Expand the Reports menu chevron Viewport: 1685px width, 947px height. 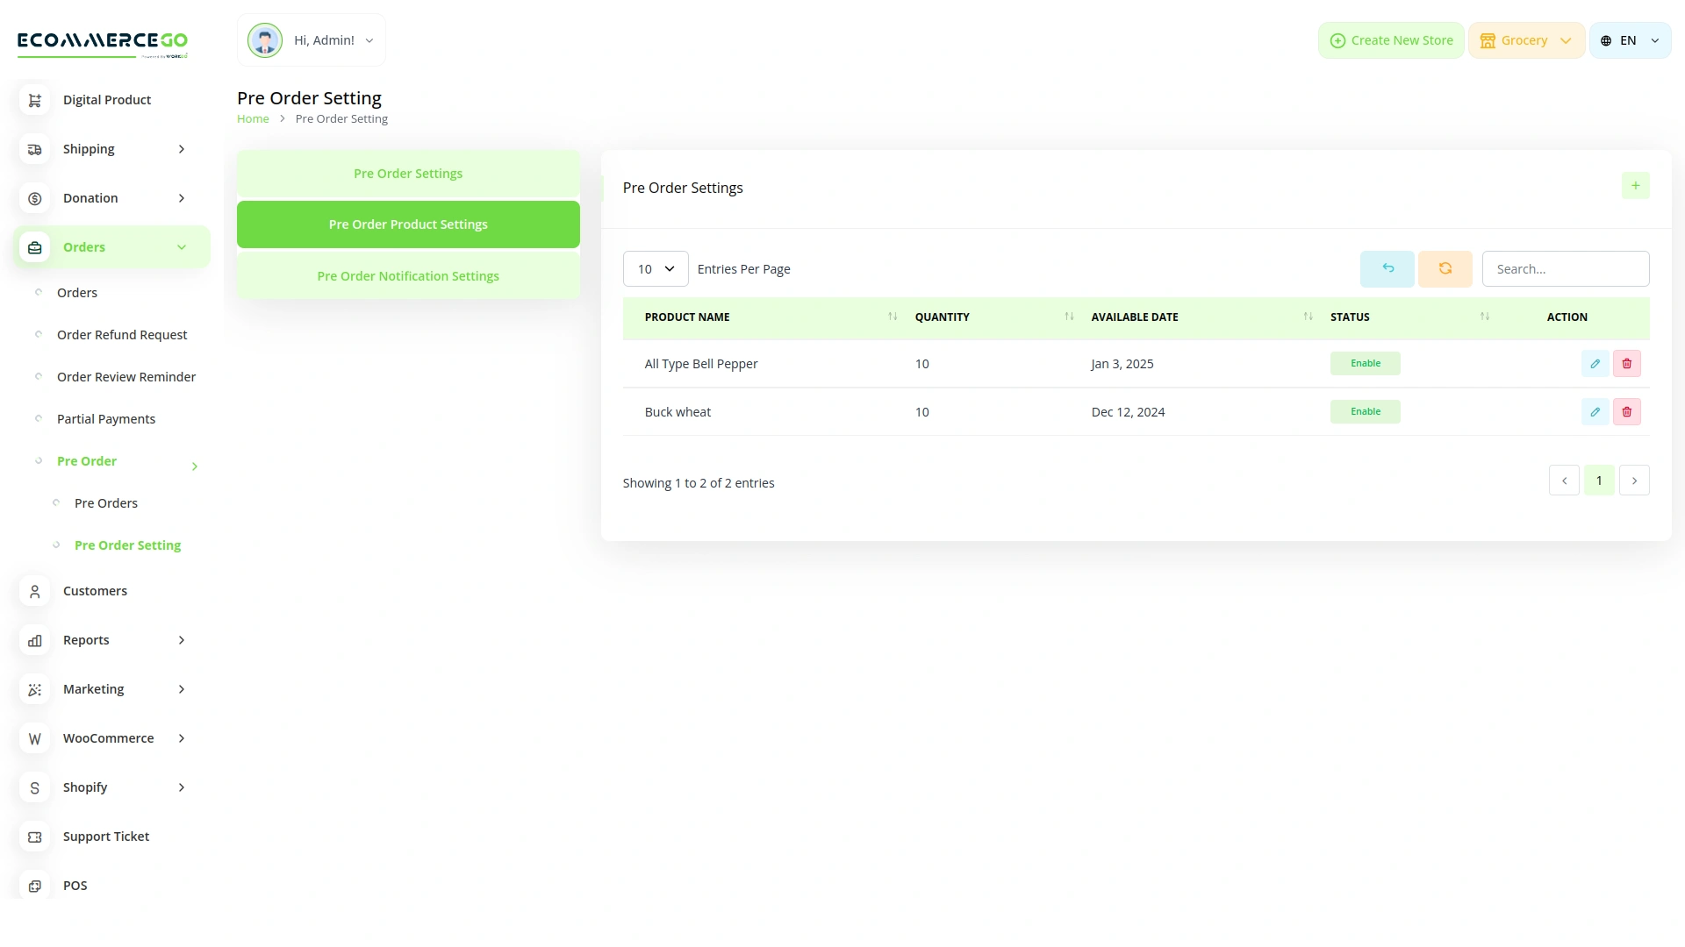[x=181, y=640]
